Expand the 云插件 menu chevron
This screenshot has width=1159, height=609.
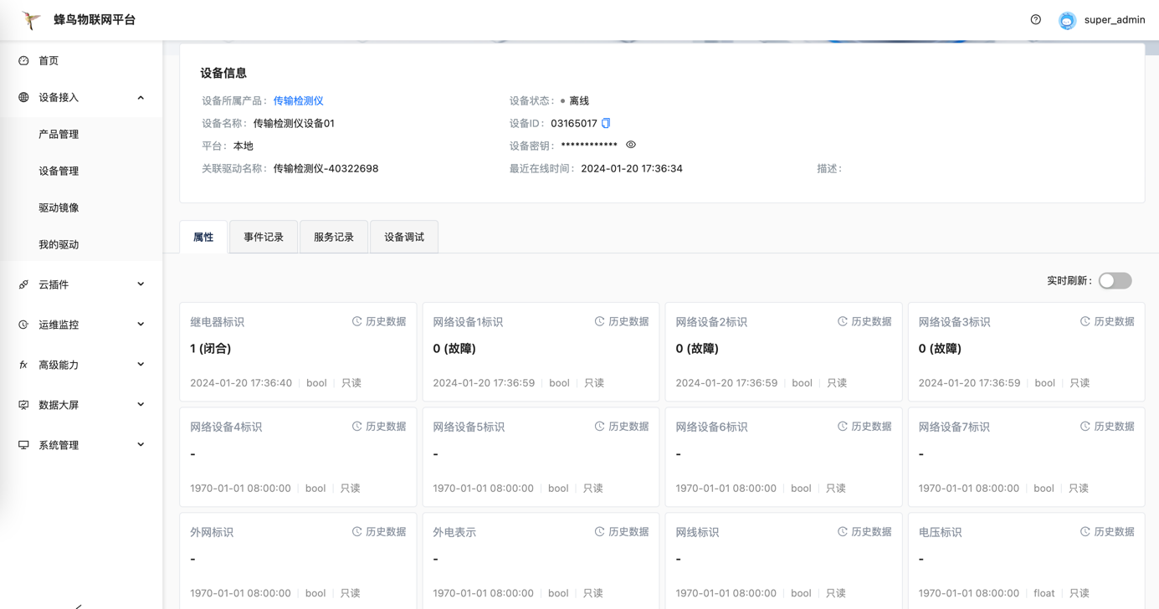click(x=141, y=284)
